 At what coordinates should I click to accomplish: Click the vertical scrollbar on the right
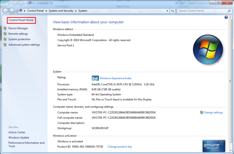point(231,82)
